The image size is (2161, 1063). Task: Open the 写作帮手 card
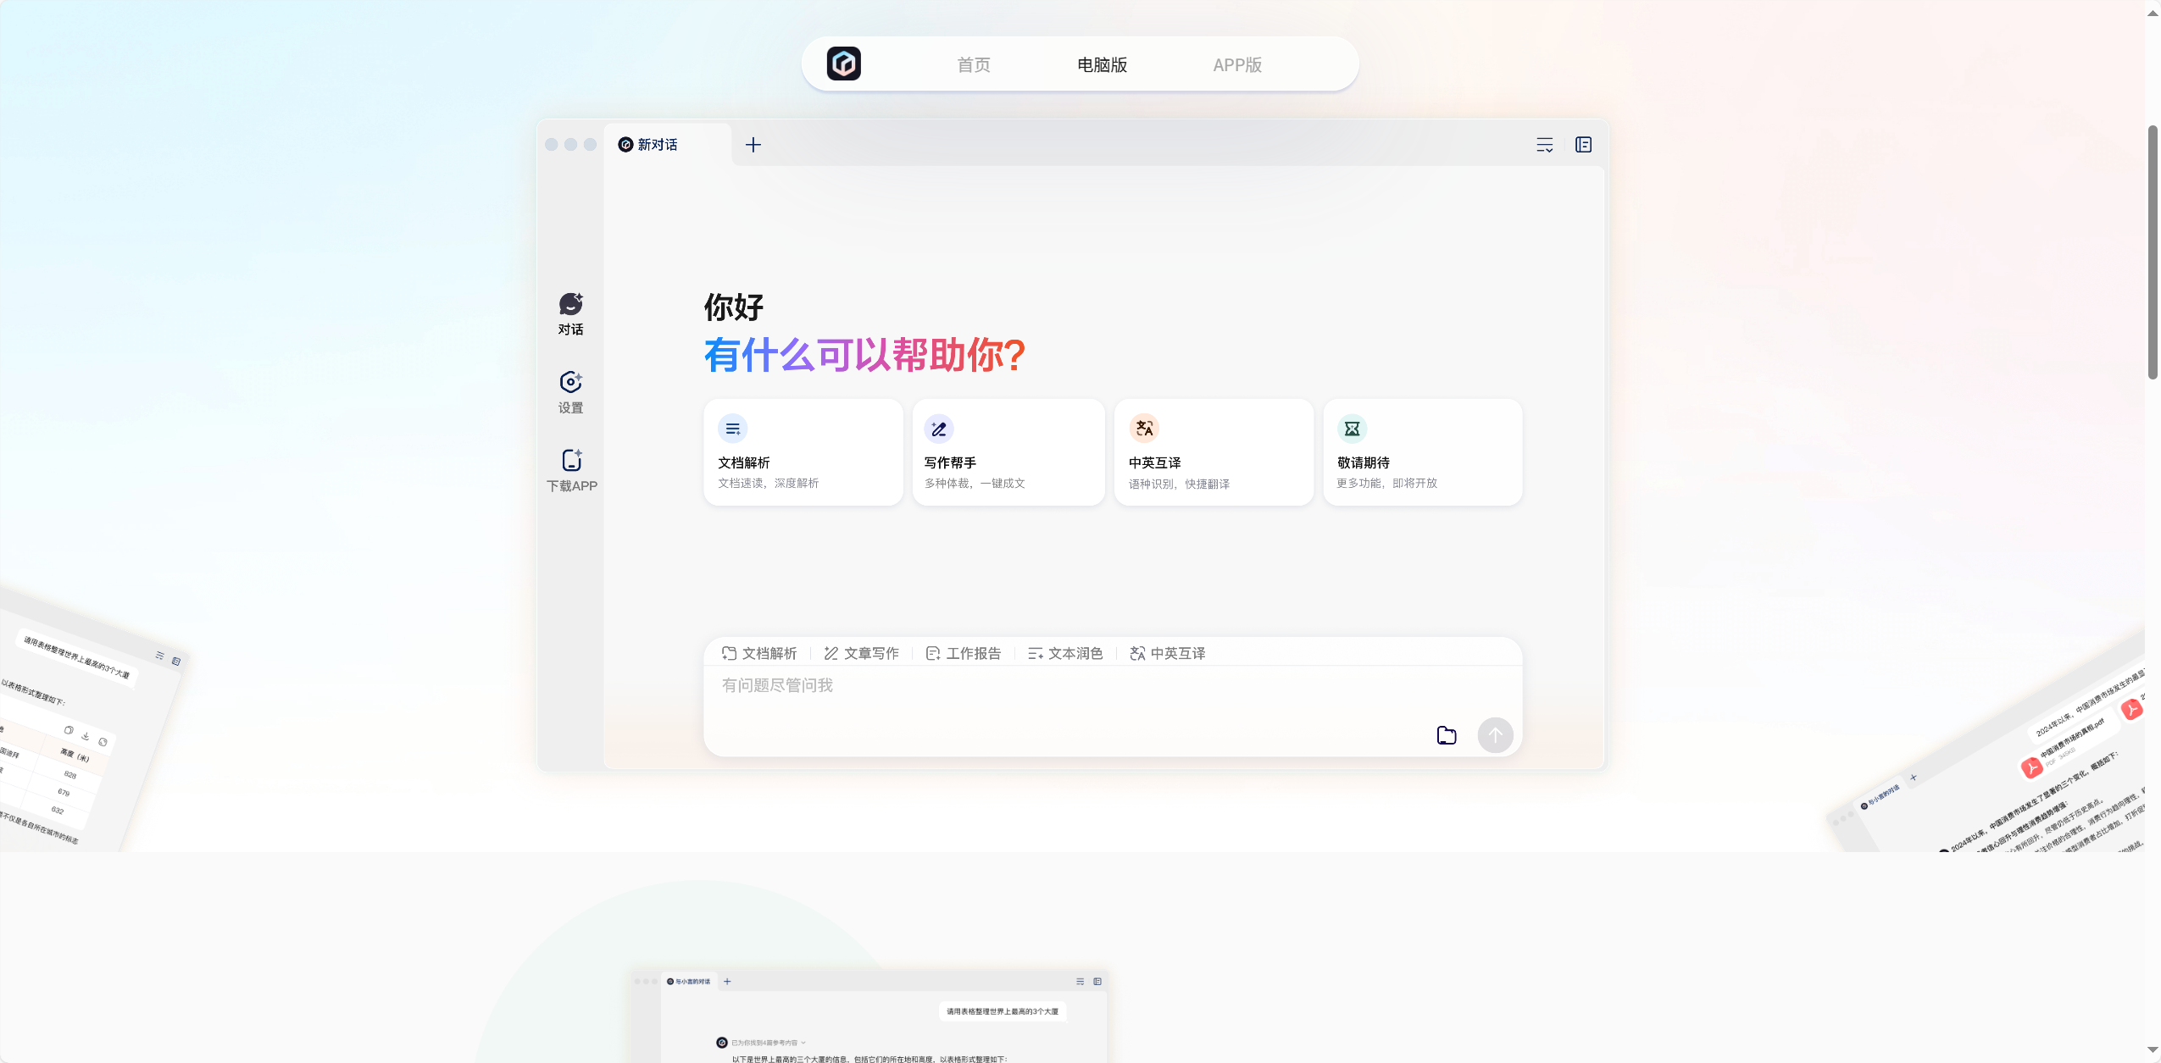1008,452
